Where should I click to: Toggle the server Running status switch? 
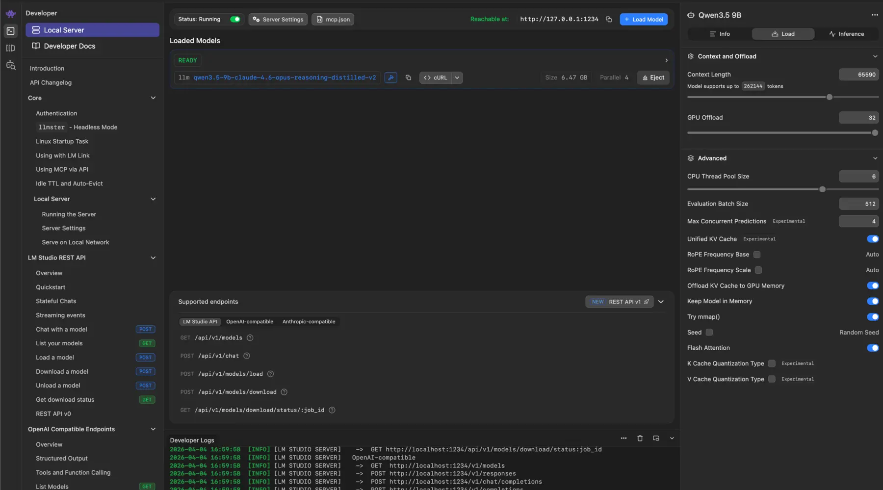click(x=234, y=19)
